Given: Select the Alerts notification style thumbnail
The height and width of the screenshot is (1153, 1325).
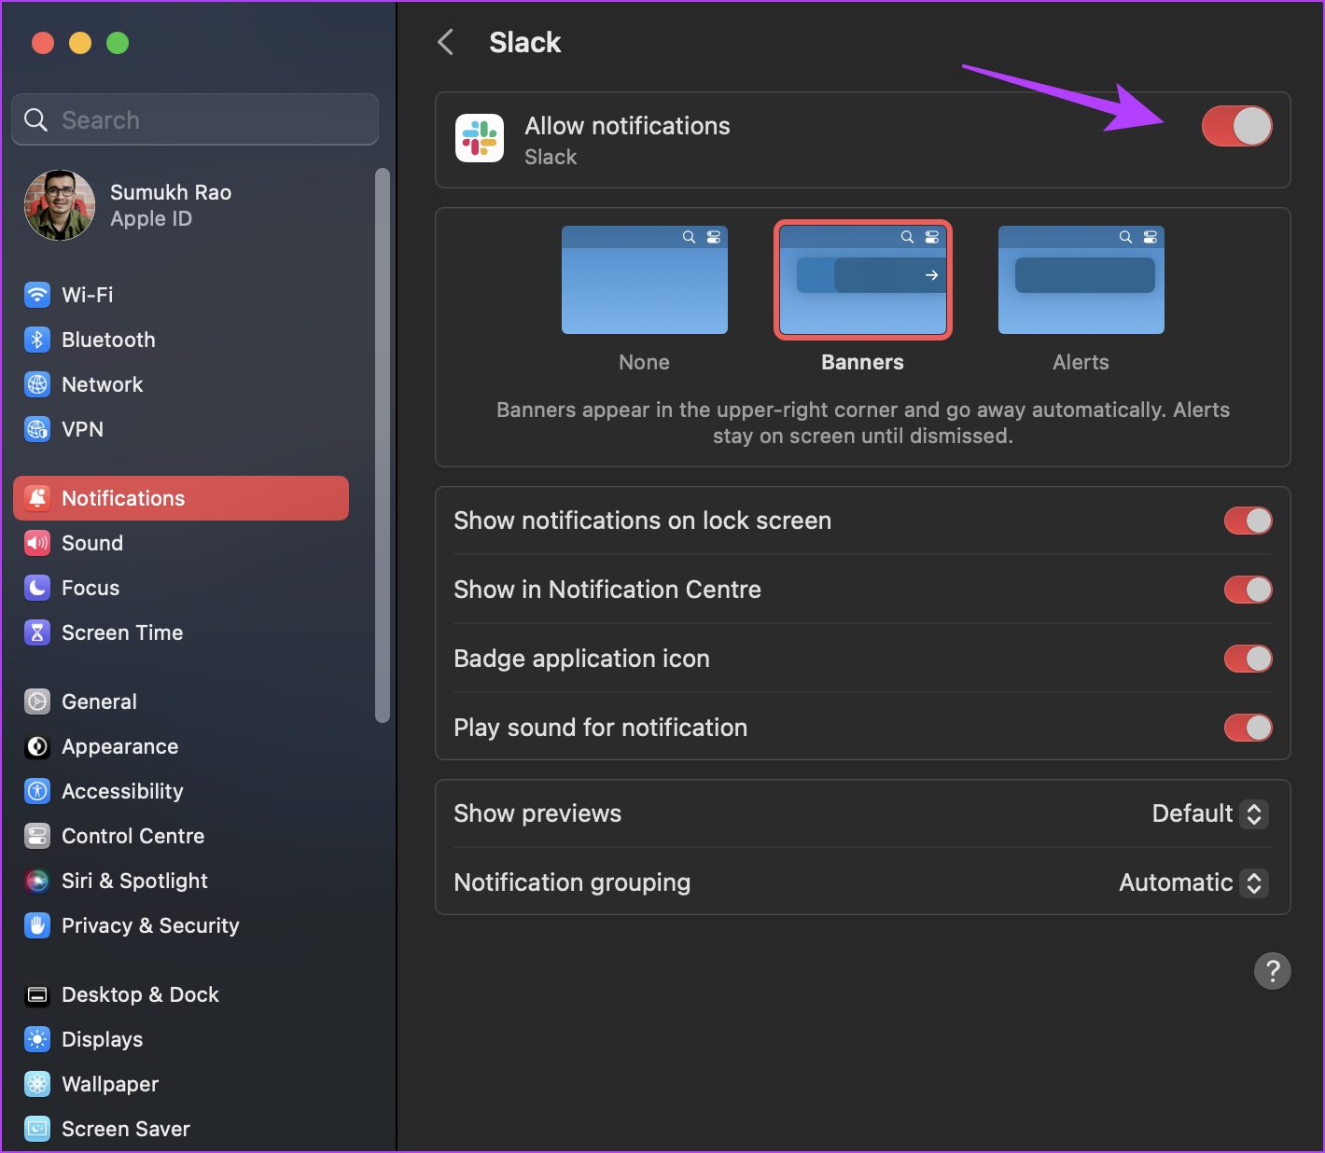Looking at the screenshot, I should [x=1081, y=280].
